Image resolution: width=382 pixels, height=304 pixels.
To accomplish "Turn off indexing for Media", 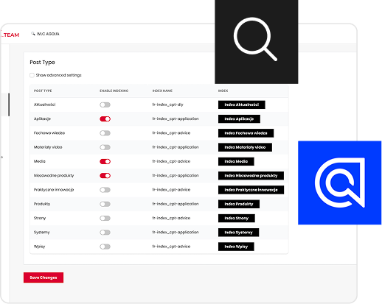I will [105, 161].
